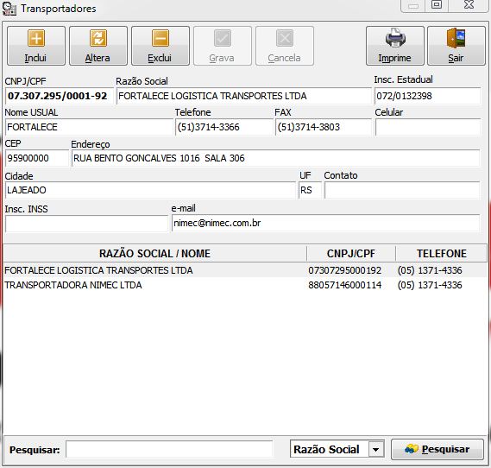The height and width of the screenshot is (468, 491).
Task: Click the Cancela button
Action: pos(285,46)
